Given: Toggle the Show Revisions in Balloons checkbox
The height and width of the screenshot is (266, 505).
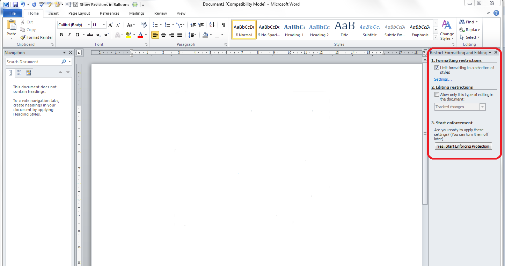Looking at the screenshot, I should click(76, 5).
